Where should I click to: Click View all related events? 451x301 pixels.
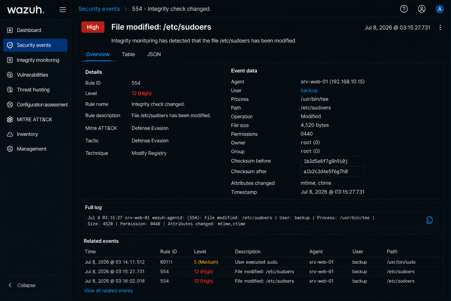[108, 291]
